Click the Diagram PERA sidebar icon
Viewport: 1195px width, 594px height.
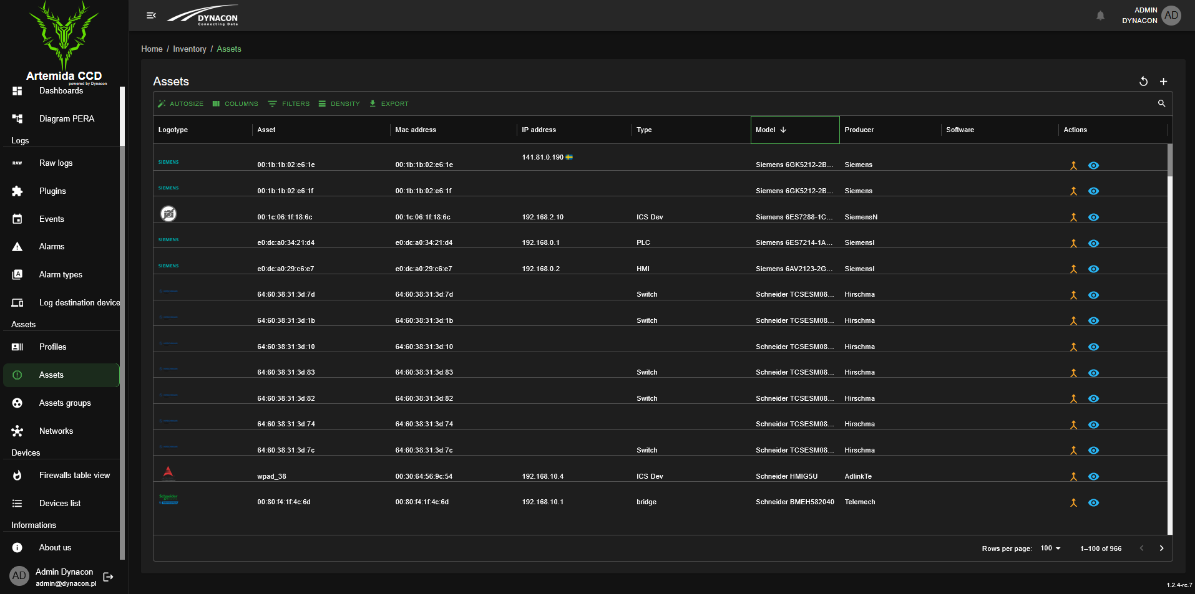[x=17, y=118]
